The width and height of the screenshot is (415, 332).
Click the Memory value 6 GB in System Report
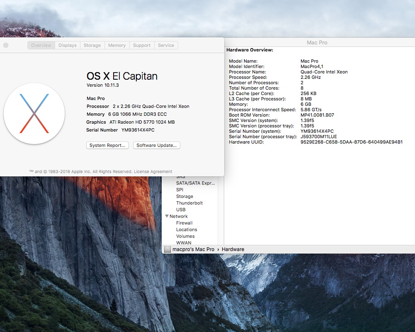[x=306, y=104]
